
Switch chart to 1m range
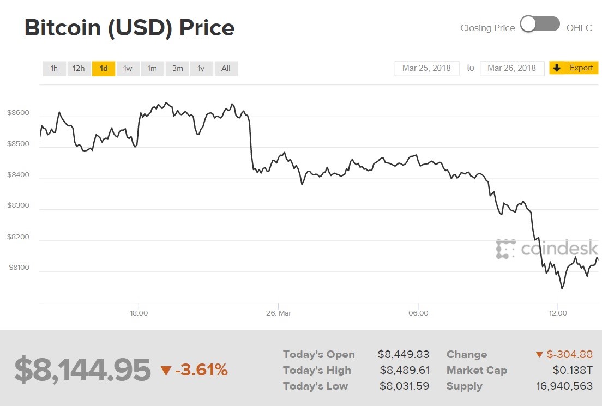tap(152, 69)
